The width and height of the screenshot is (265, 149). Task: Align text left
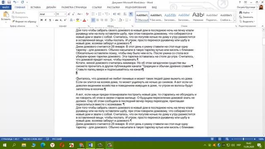tap(93, 20)
